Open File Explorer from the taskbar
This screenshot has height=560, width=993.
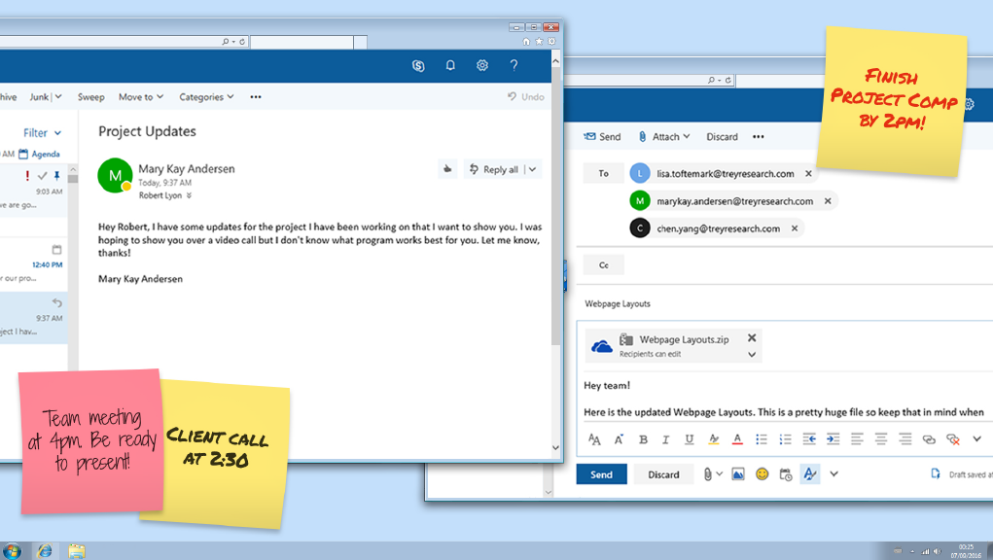(77, 550)
